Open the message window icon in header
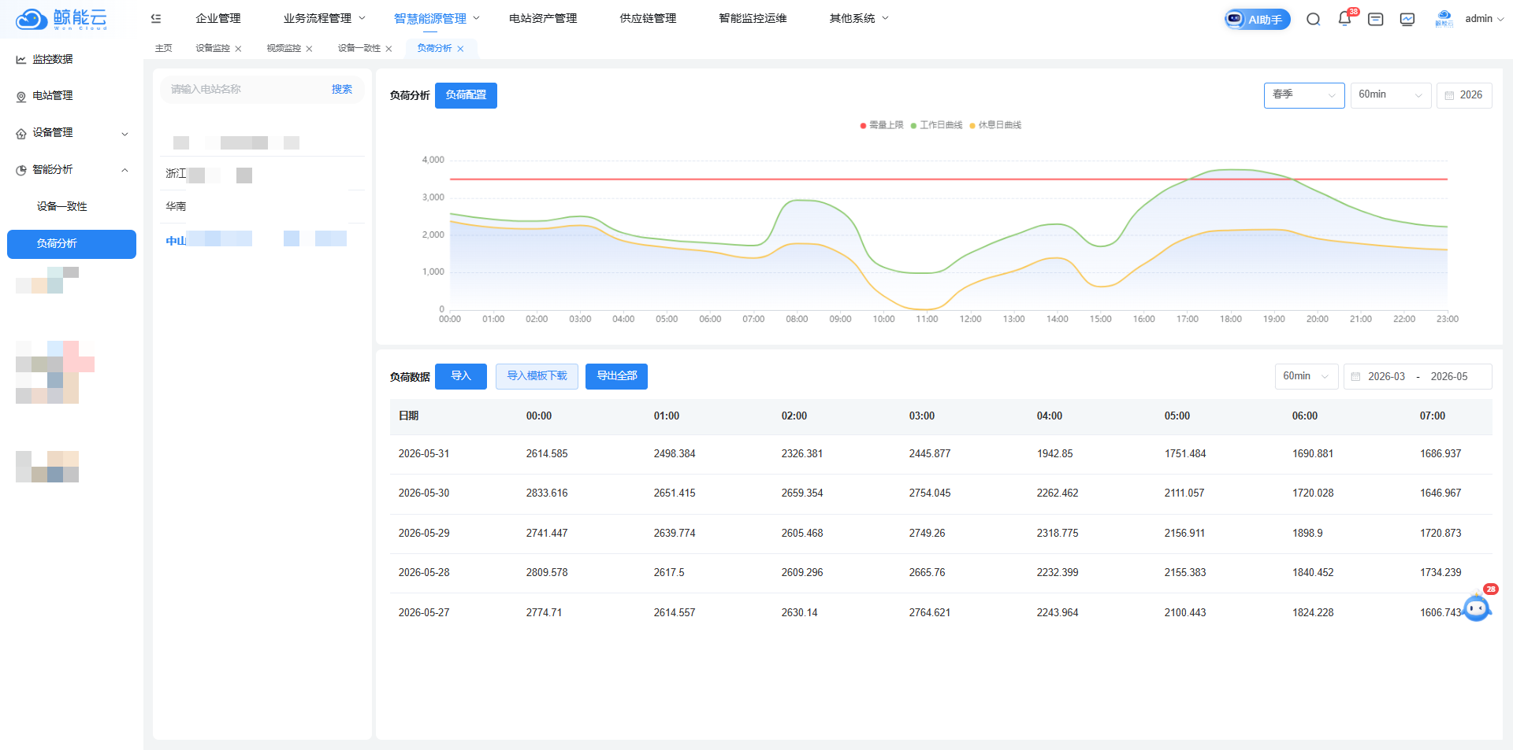This screenshot has height=750, width=1513. [1376, 19]
